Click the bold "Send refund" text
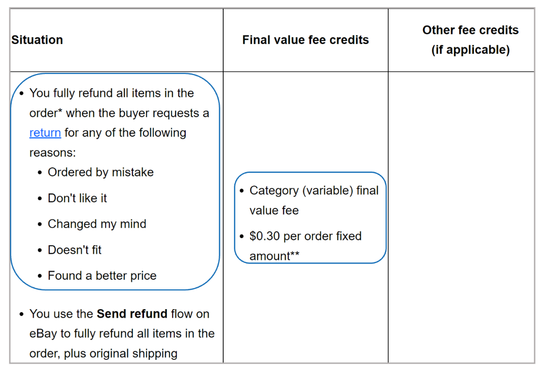This screenshot has height=373, width=546. 132,314
